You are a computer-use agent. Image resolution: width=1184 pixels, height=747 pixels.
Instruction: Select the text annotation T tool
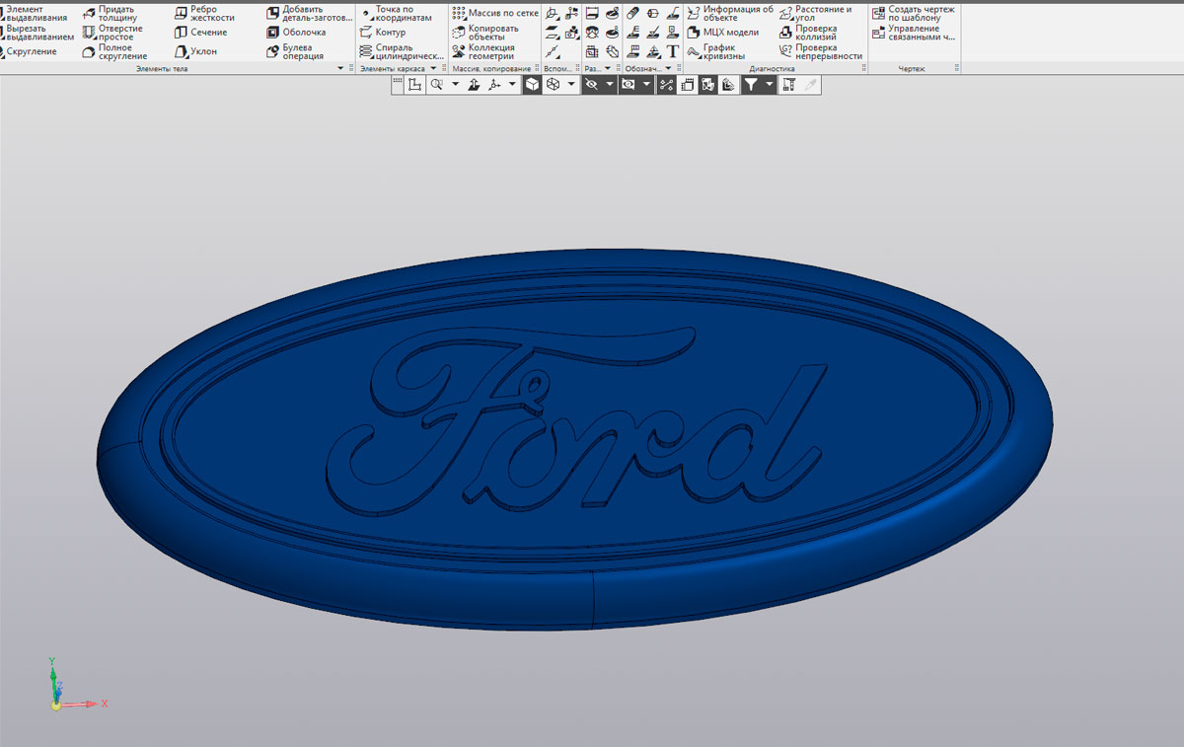click(673, 51)
